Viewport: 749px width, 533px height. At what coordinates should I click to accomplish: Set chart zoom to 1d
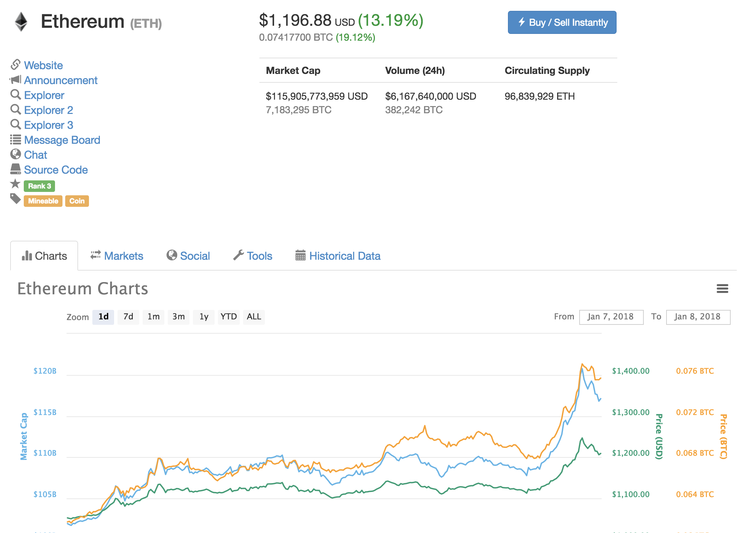click(x=103, y=317)
